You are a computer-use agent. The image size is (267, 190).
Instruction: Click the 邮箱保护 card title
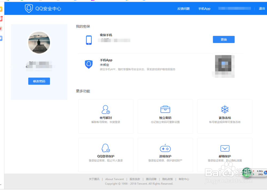tap(225, 156)
